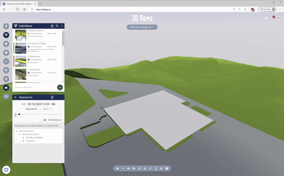The width and height of the screenshot is (284, 176).
Task: Search risks in the SafetiBase panel
Action: pos(57,26)
